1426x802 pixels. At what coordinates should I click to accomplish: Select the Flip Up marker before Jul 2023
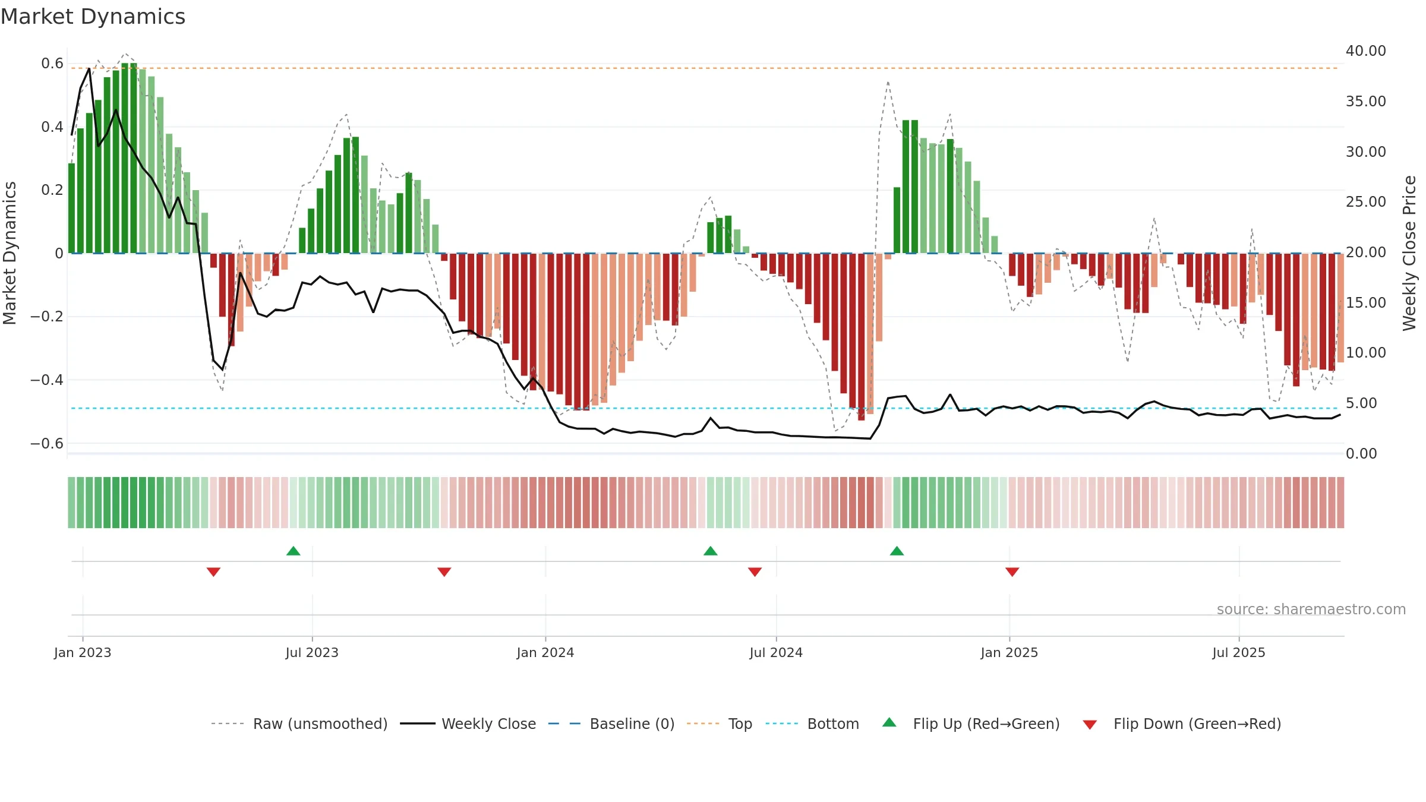coord(294,551)
